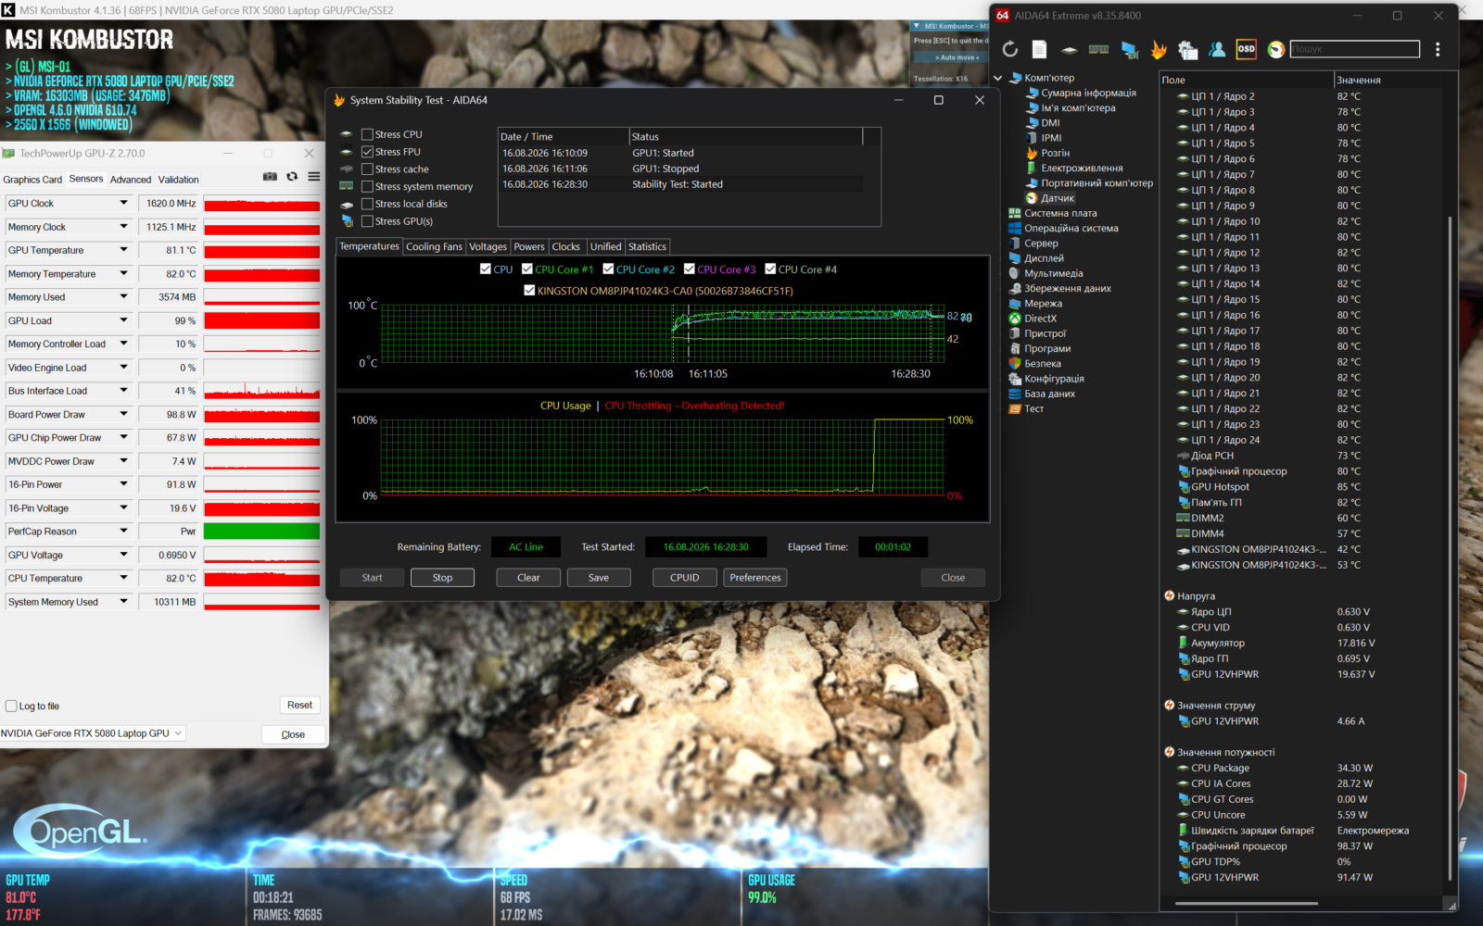This screenshot has width=1483, height=926.
Task: Open the CPU Temperature dropdown in GPU-Z
Action: (123, 579)
